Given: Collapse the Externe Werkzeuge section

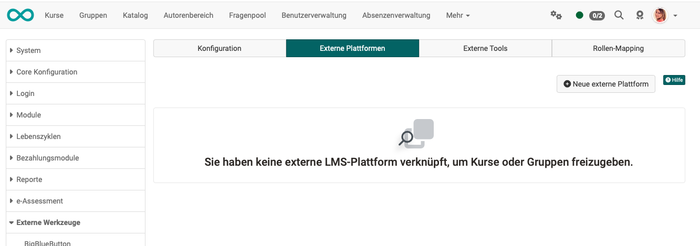Looking at the screenshot, I should [76, 222].
